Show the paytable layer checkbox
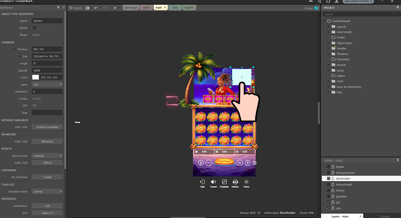 [x=328, y=196]
